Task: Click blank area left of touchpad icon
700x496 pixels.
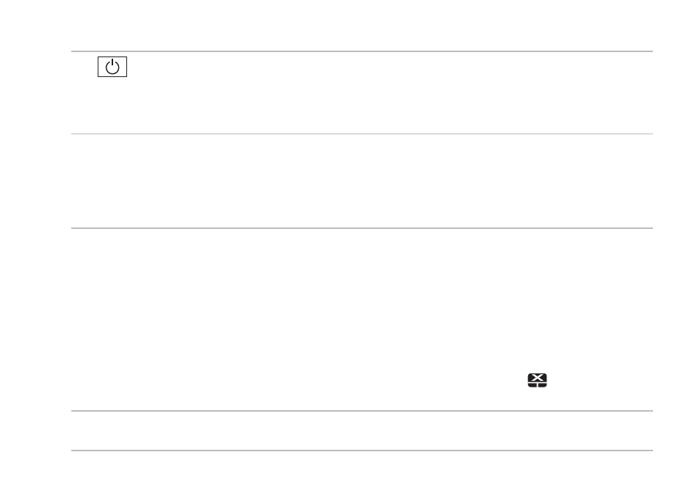Action: click(x=299, y=381)
